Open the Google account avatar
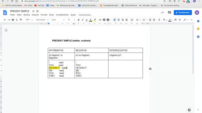The width and height of the screenshot is (202, 113). [x=197, y=13]
